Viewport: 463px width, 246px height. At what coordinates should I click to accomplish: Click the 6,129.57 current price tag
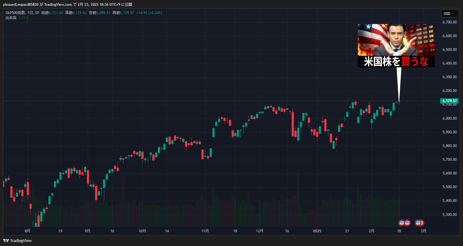click(x=449, y=101)
